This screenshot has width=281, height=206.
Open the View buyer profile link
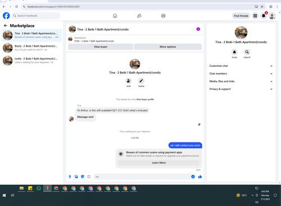[145, 99]
